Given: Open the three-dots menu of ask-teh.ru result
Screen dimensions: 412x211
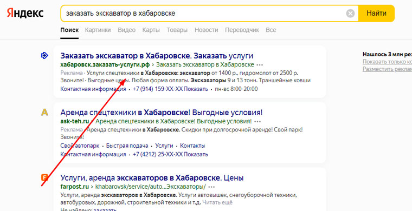Looking at the screenshot, I should [257, 122].
